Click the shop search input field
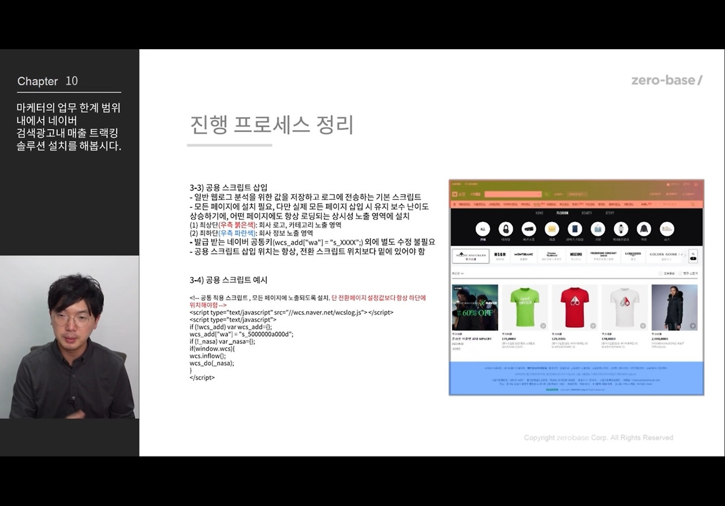 (513, 194)
